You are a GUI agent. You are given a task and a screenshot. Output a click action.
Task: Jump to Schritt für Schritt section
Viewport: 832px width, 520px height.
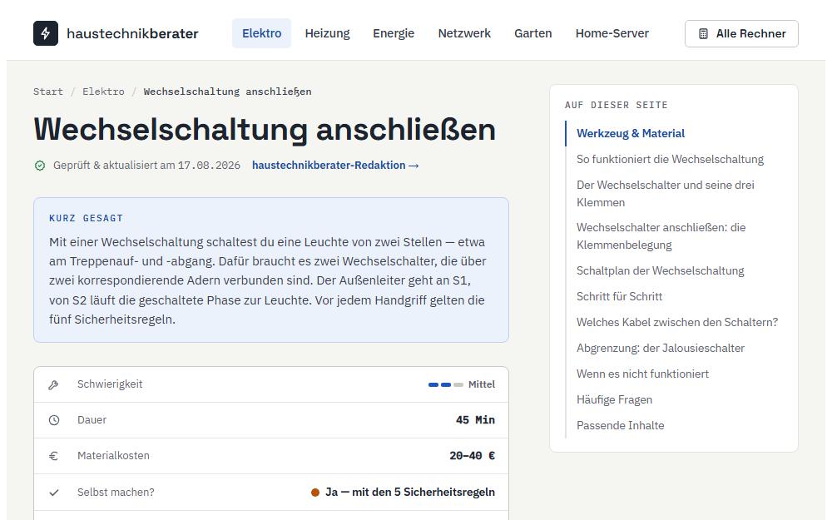pos(619,297)
